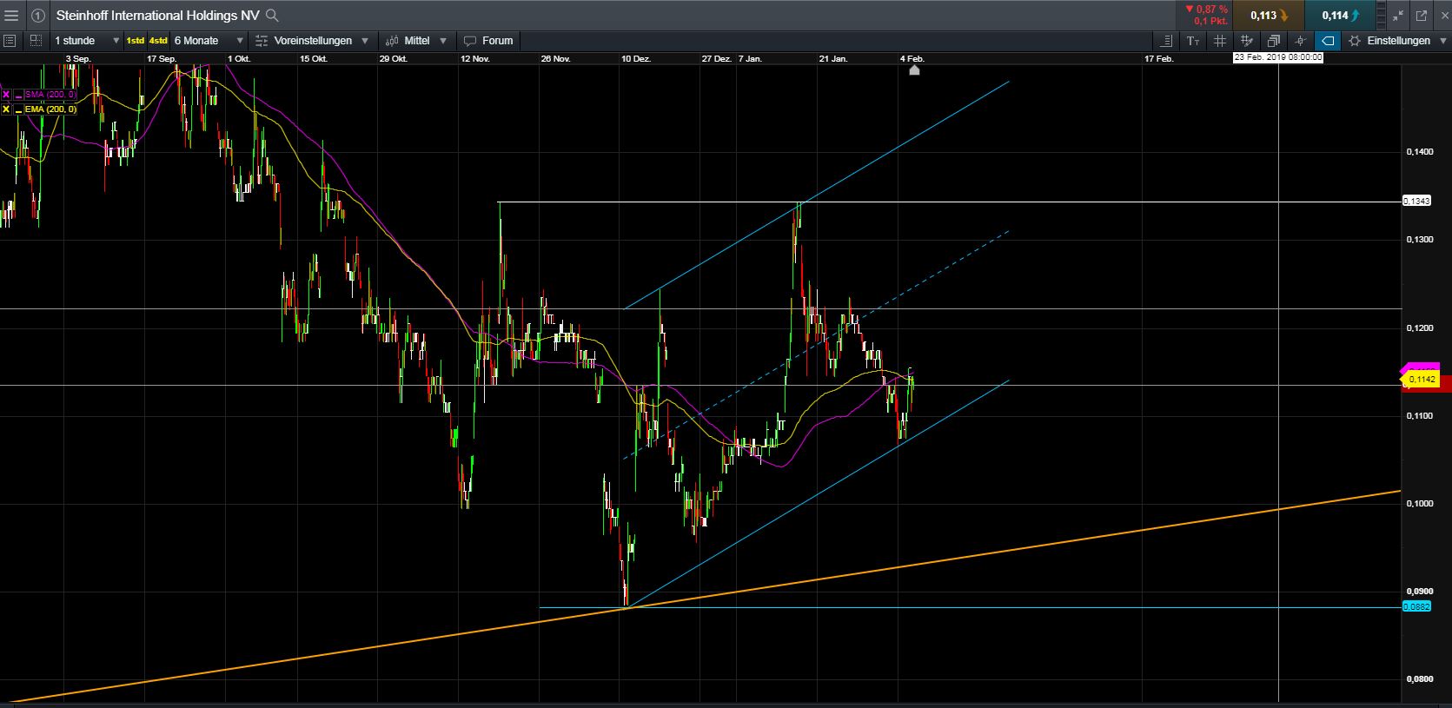Click the 0,1 Pkt. change value

1210,21
